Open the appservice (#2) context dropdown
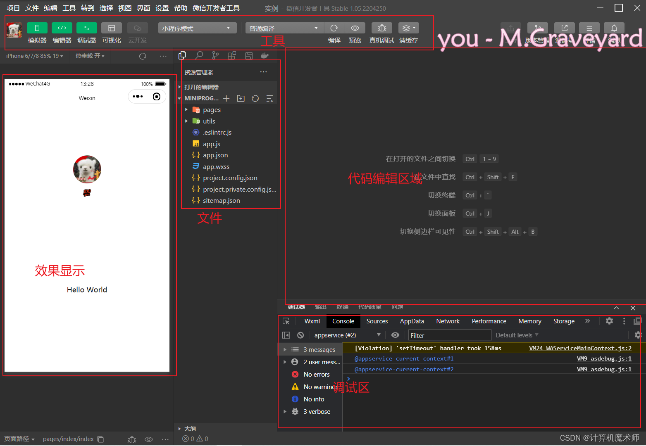The width and height of the screenshot is (646, 446). click(x=347, y=335)
